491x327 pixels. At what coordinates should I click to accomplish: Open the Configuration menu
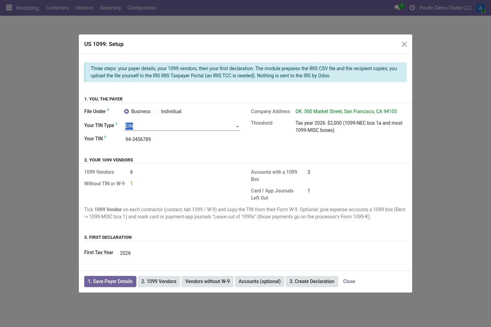[142, 8]
